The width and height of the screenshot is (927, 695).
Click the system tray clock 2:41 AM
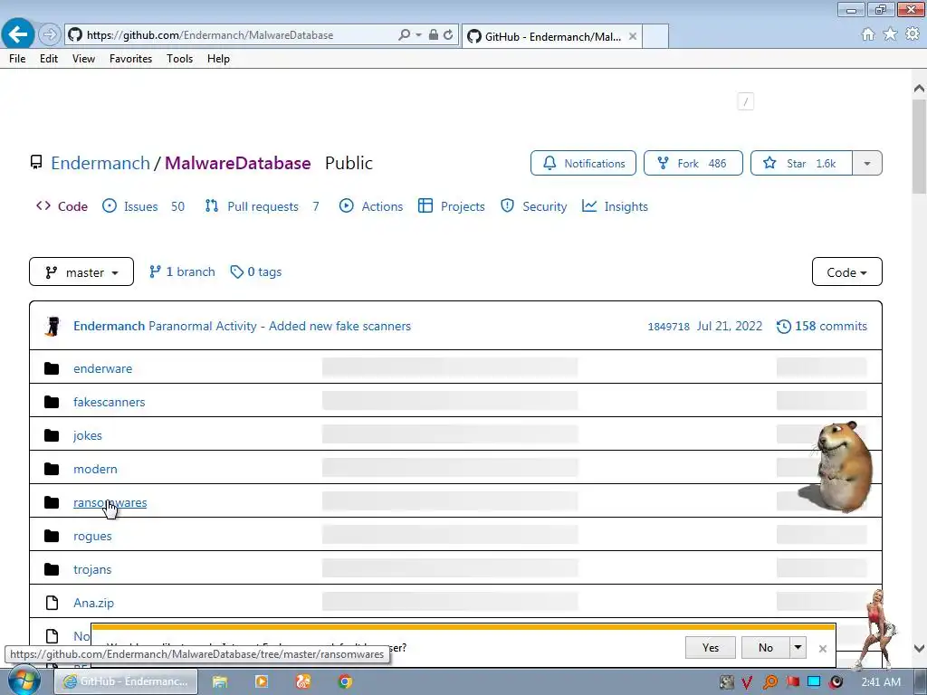point(881,682)
